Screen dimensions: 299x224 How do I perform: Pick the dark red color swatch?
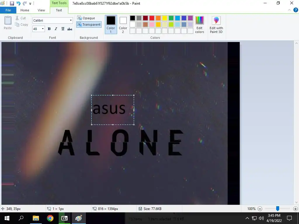(145, 18)
